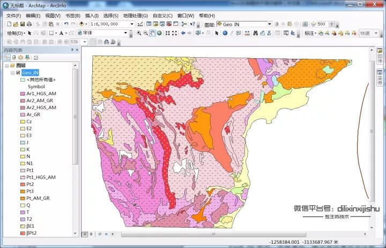The height and width of the screenshot is (248, 386).
Task: Pin the table of contents panel
Action: coord(72,50)
